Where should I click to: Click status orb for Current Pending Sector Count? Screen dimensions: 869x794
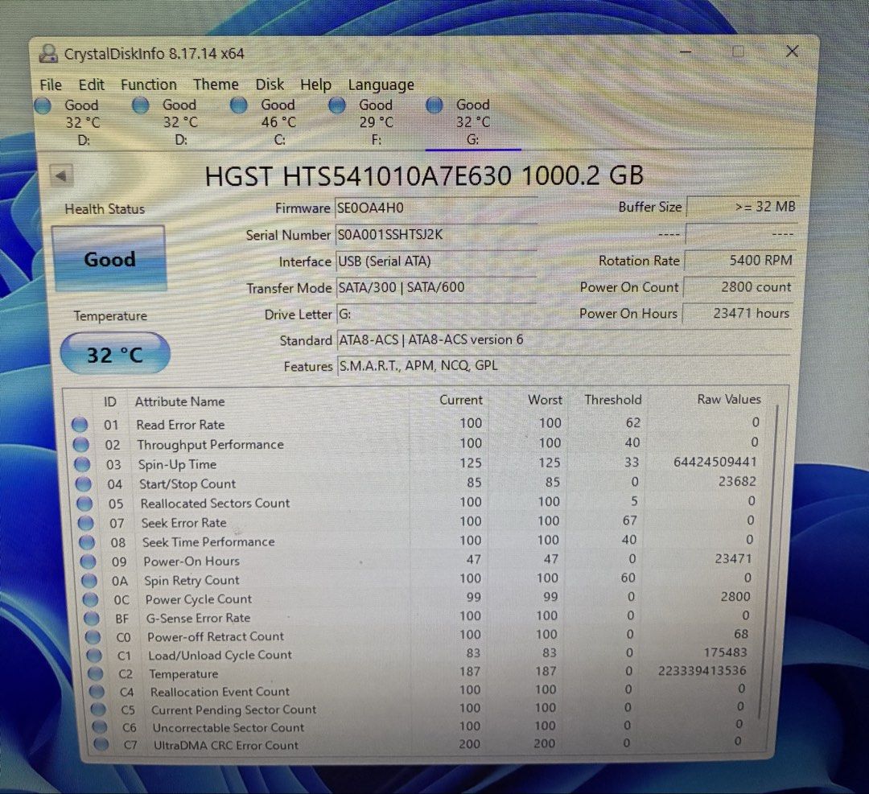98,710
